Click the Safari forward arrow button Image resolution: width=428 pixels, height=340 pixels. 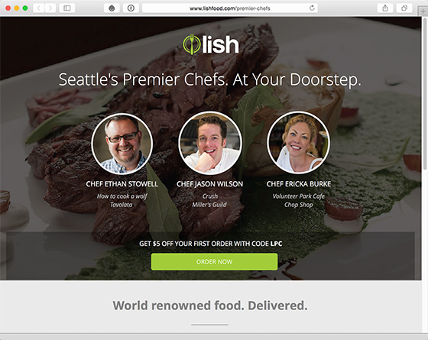point(50,8)
